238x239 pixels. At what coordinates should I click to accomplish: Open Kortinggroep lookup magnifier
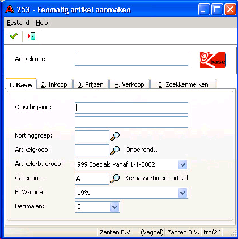pos(115,136)
